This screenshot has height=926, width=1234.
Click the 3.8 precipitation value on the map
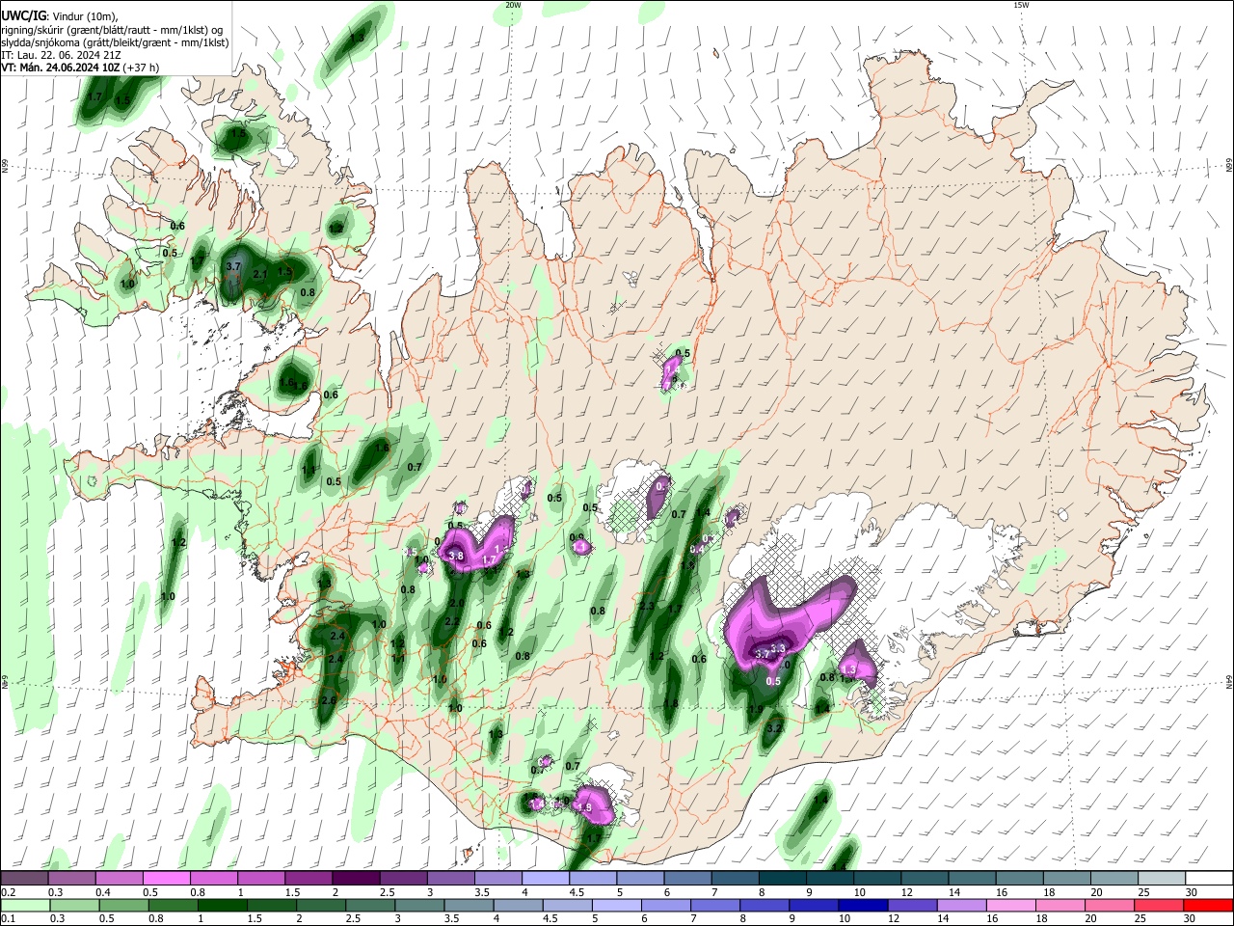click(456, 557)
